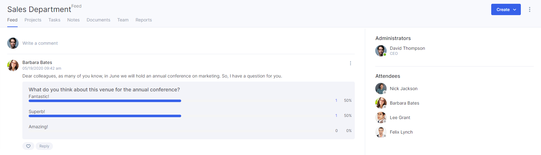Open Barbara Bates' profile from Attendees list
Image resolution: width=541 pixels, height=155 pixels.
(x=405, y=103)
